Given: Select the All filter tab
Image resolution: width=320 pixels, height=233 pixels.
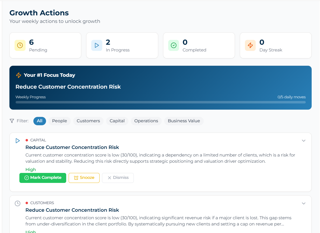Looking at the screenshot, I should [x=40, y=121].
